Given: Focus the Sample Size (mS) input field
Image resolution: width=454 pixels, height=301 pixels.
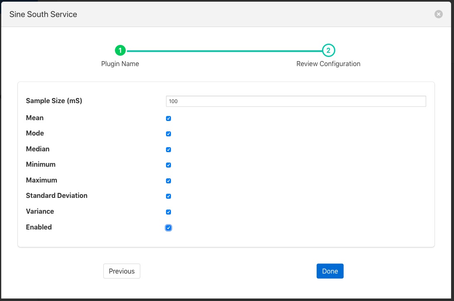Looking at the screenshot, I should click(x=295, y=101).
